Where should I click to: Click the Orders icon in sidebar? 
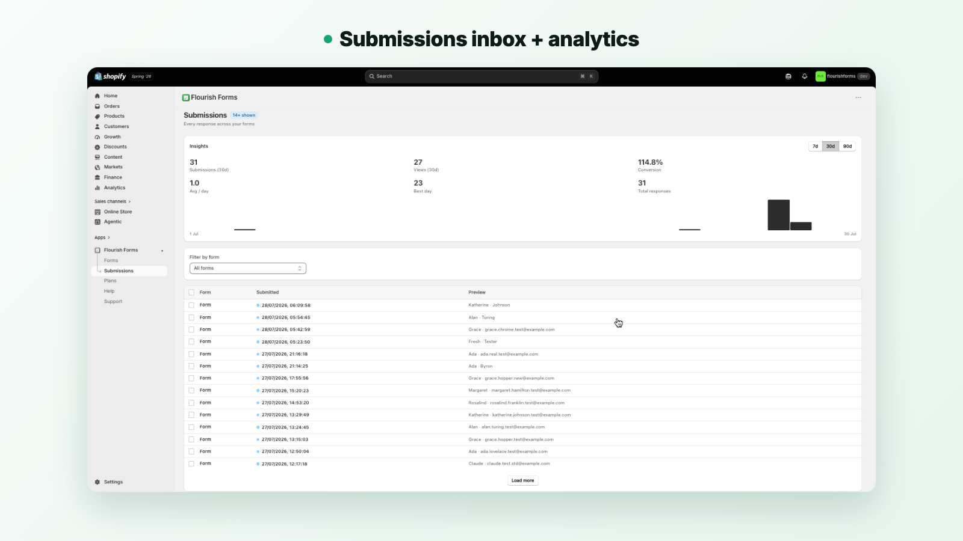point(98,106)
